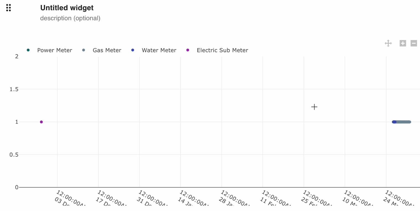Select the purple data point on the chart

coord(41,122)
